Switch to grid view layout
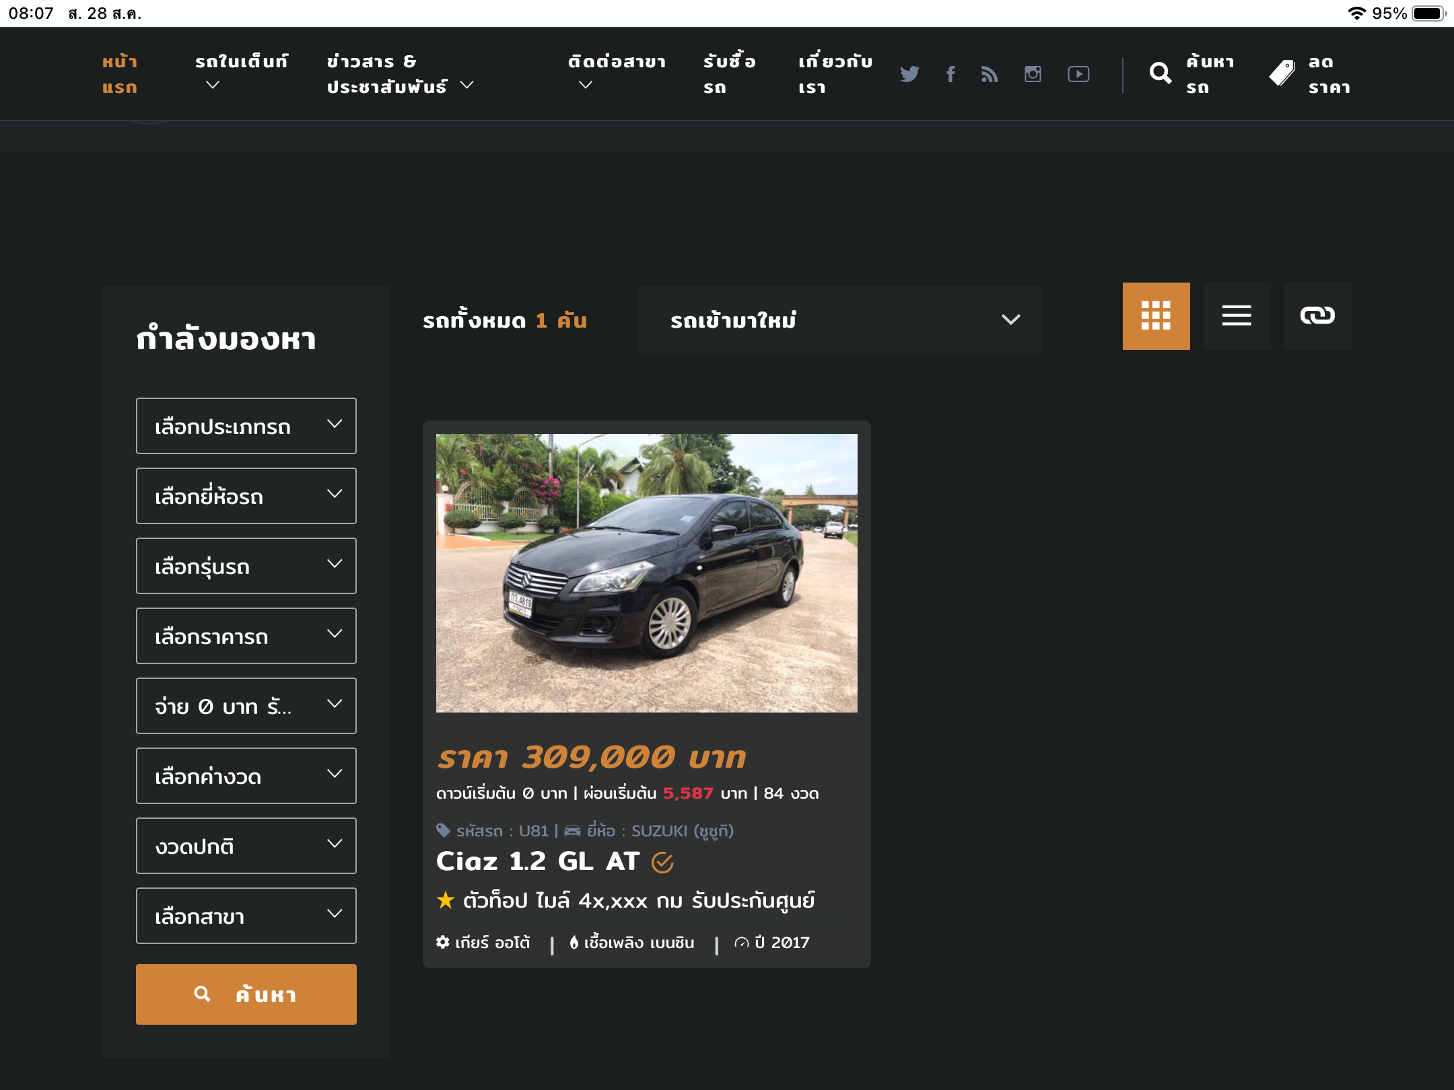1454x1090 pixels. tap(1156, 316)
